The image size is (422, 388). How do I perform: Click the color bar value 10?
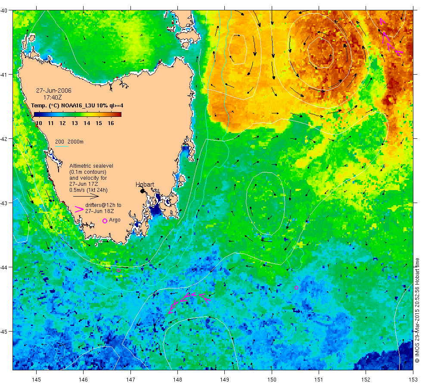tap(39, 123)
